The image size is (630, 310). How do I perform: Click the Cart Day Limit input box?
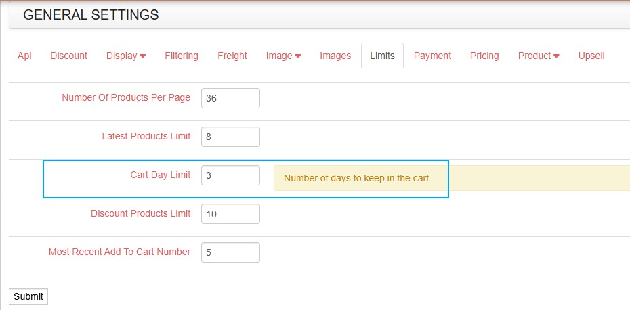click(x=230, y=175)
